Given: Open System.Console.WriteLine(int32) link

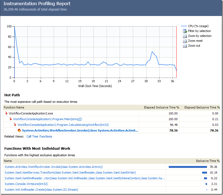Looking at the screenshot, I should [26, 184].
